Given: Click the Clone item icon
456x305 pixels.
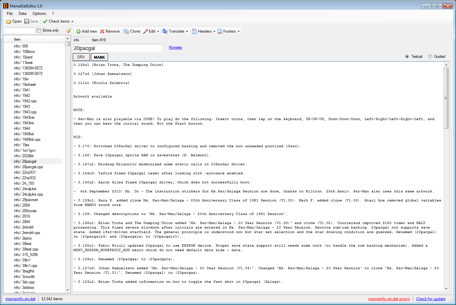Looking at the screenshot, I should tap(127, 31).
